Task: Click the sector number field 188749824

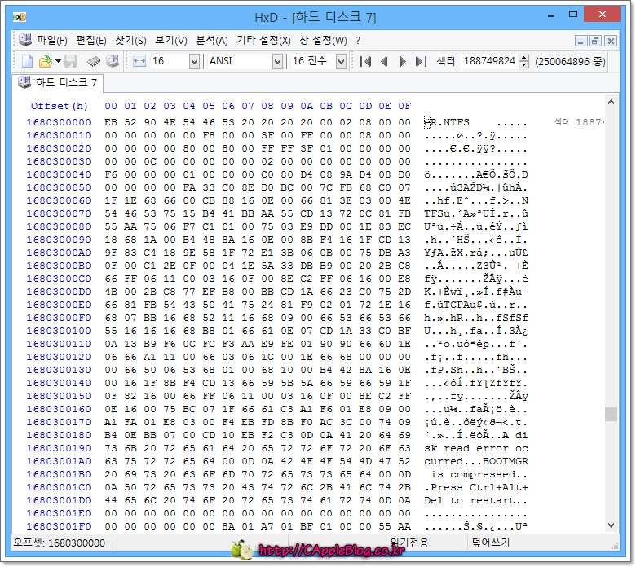Action: [x=489, y=61]
